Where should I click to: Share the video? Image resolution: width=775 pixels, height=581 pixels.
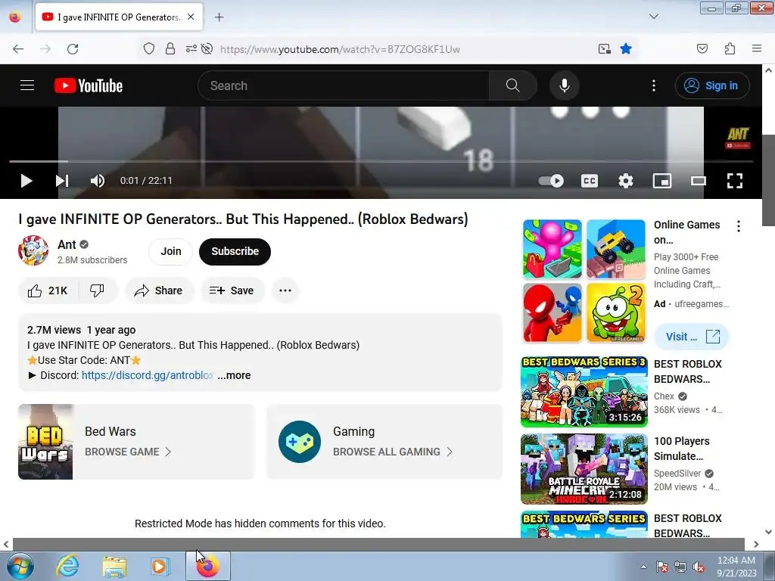pos(159,290)
